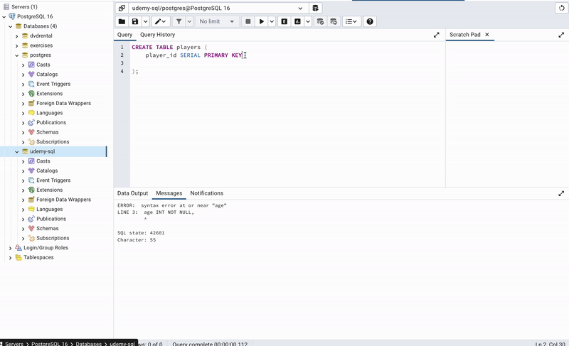Select the Scratch Pad tab
The image size is (569, 346).
(x=465, y=34)
